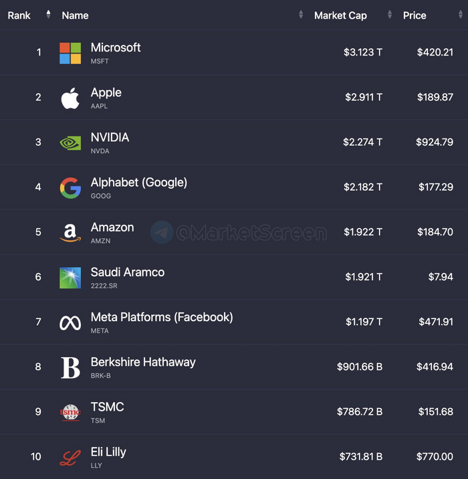The image size is (468, 479).
Task: Open the Eli Lilly name link
Action: [x=108, y=452]
